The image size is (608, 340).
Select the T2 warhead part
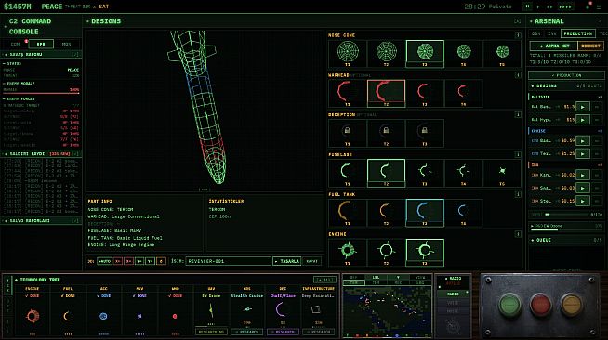pos(386,93)
